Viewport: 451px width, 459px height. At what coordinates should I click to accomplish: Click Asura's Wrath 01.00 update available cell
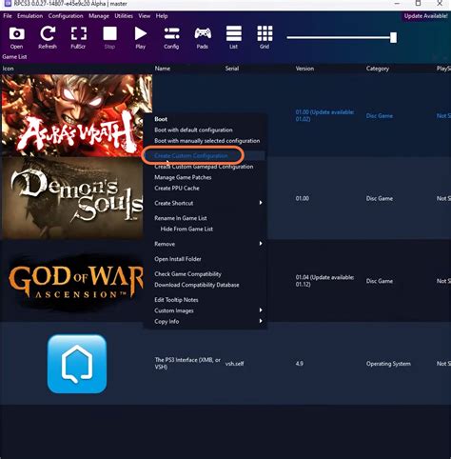[324, 115]
